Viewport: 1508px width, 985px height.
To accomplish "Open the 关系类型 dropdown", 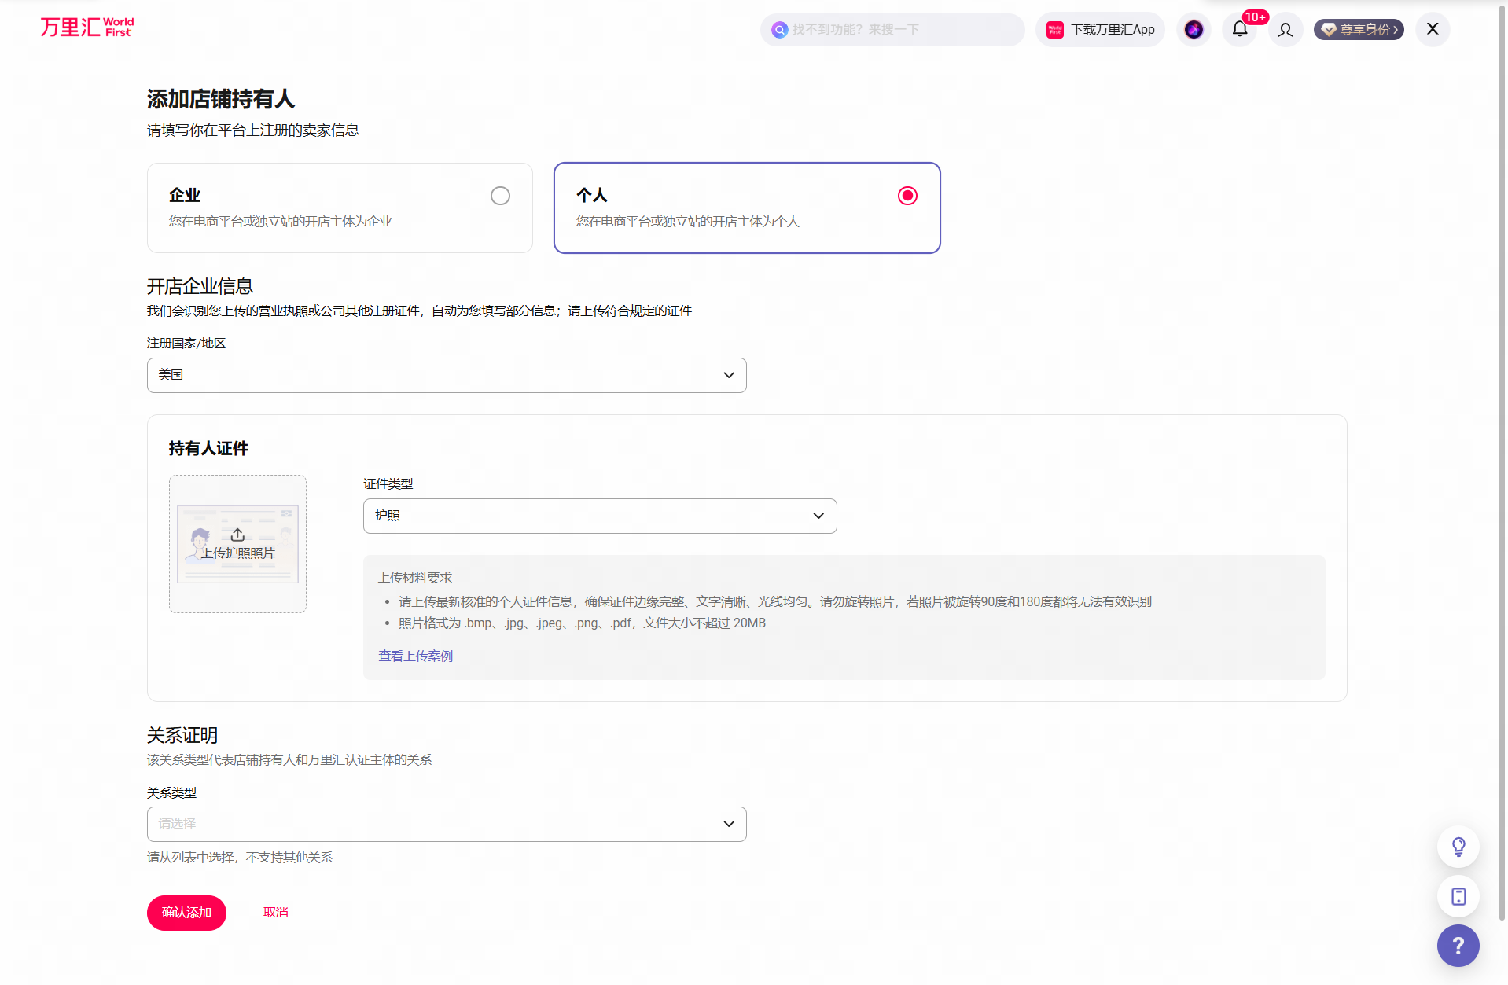I will (447, 824).
